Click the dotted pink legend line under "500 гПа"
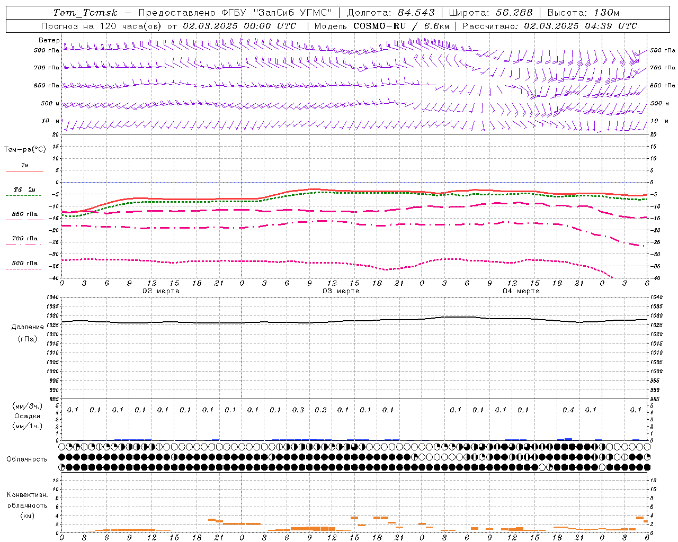Image resolution: width=678 pixels, height=542 pixels. pyautogui.click(x=24, y=269)
